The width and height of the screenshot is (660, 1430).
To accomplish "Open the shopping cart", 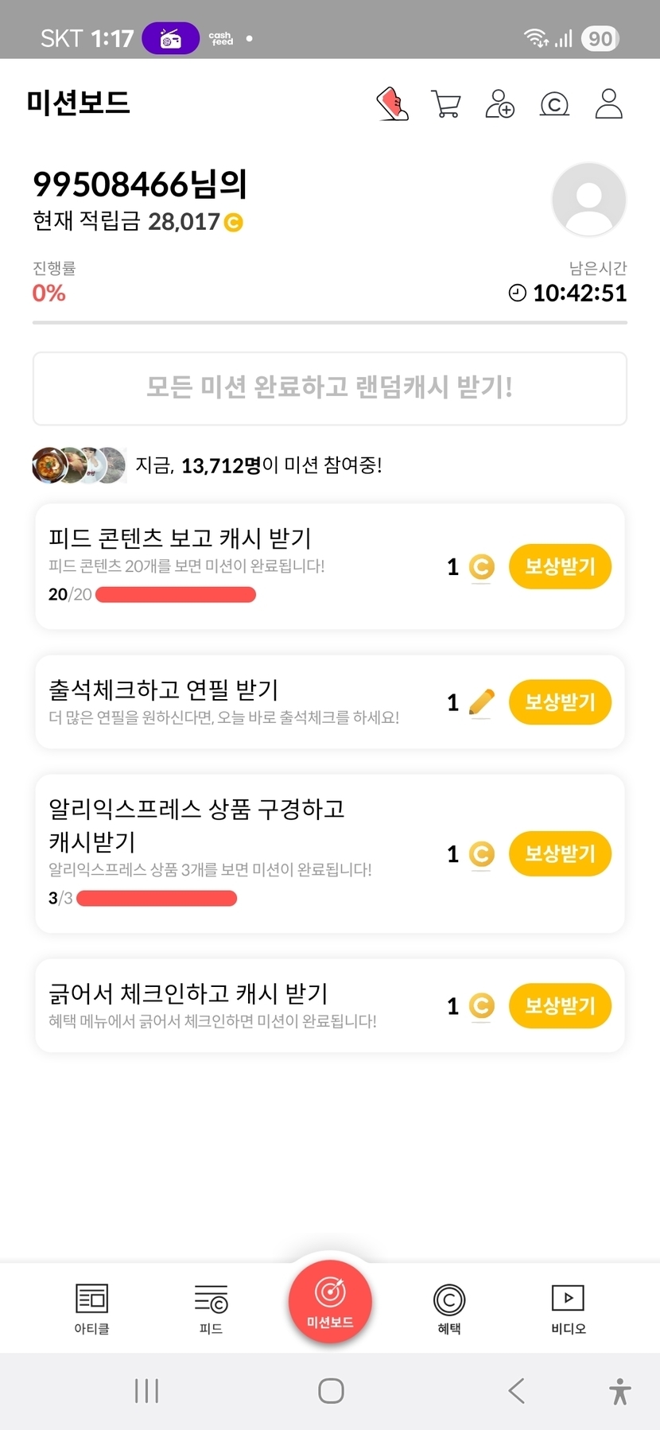I will click(445, 104).
